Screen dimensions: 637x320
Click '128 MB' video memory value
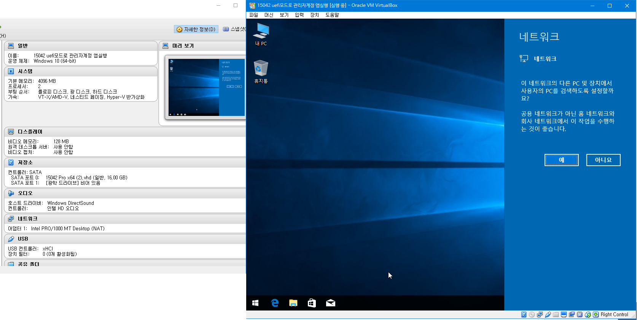[61, 141]
